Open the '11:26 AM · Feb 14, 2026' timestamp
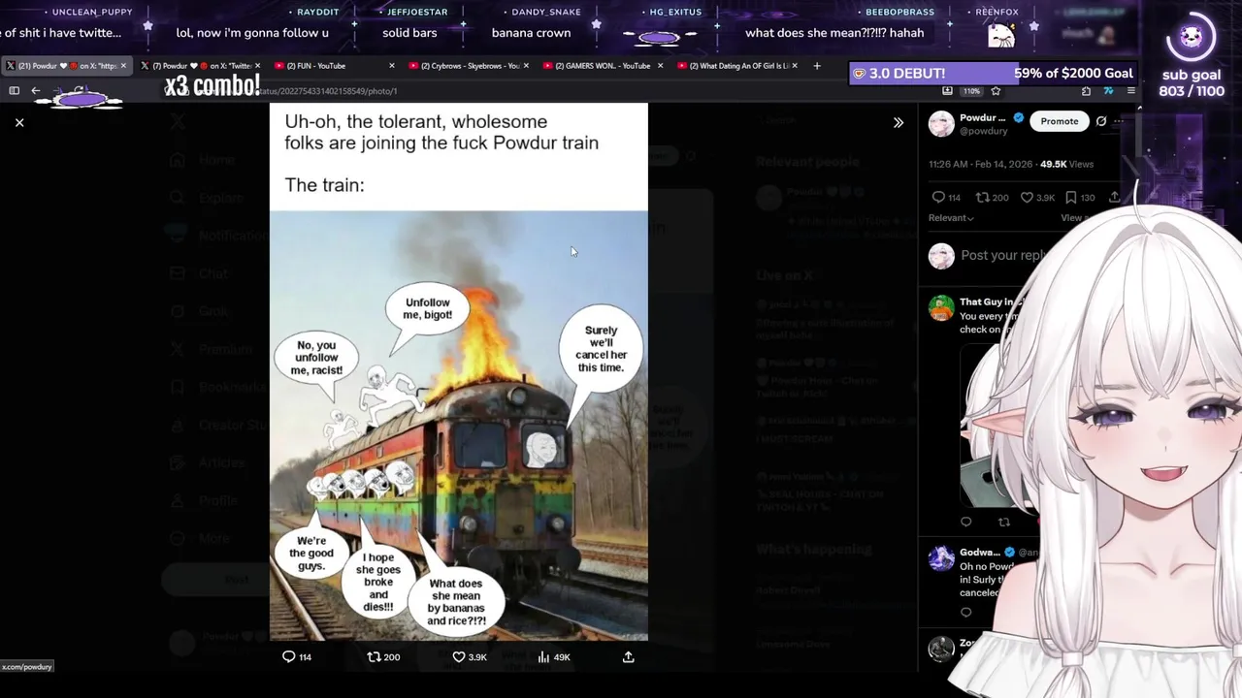This screenshot has height=698, width=1242. pos(980,165)
